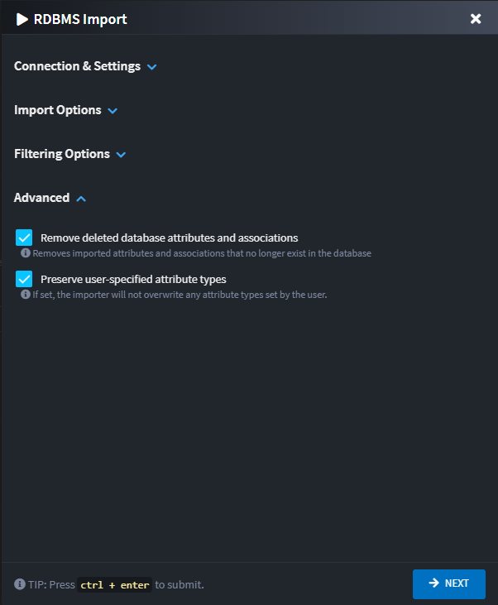This screenshot has width=498, height=605.
Task: Click the RDBMS Import title text
Action: [x=80, y=19]
